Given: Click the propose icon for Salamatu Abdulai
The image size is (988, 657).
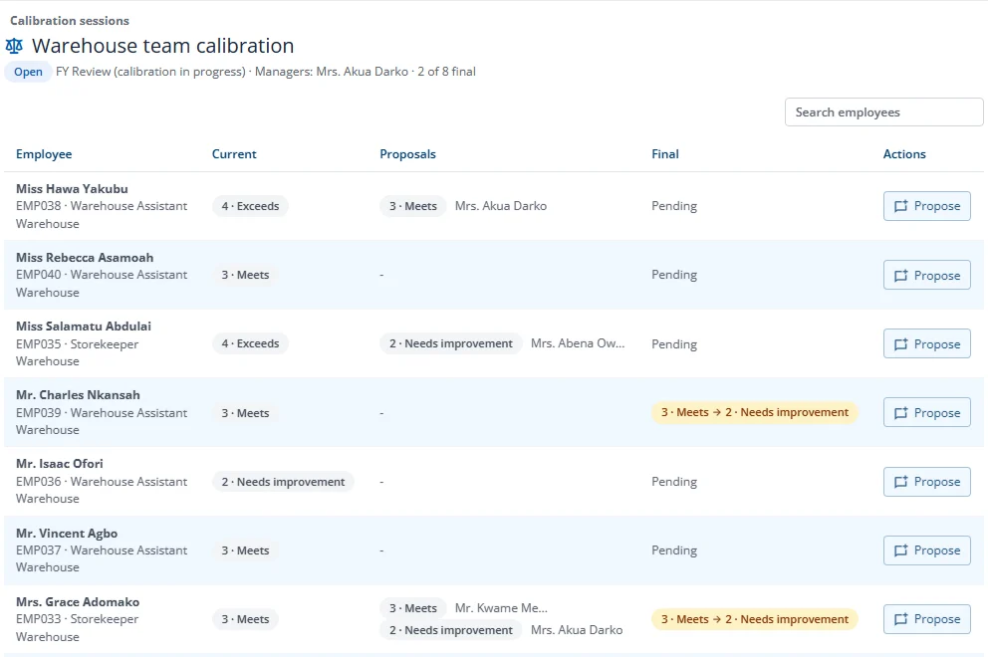Looking at the screenshot, I should tap(901, 344).
